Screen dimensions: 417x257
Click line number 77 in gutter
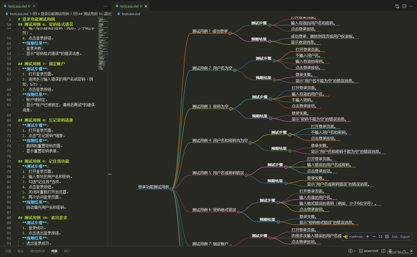(9, 161)
